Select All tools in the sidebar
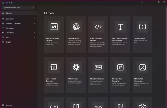The height and width of the screenshot is (108, 167). 19,13
